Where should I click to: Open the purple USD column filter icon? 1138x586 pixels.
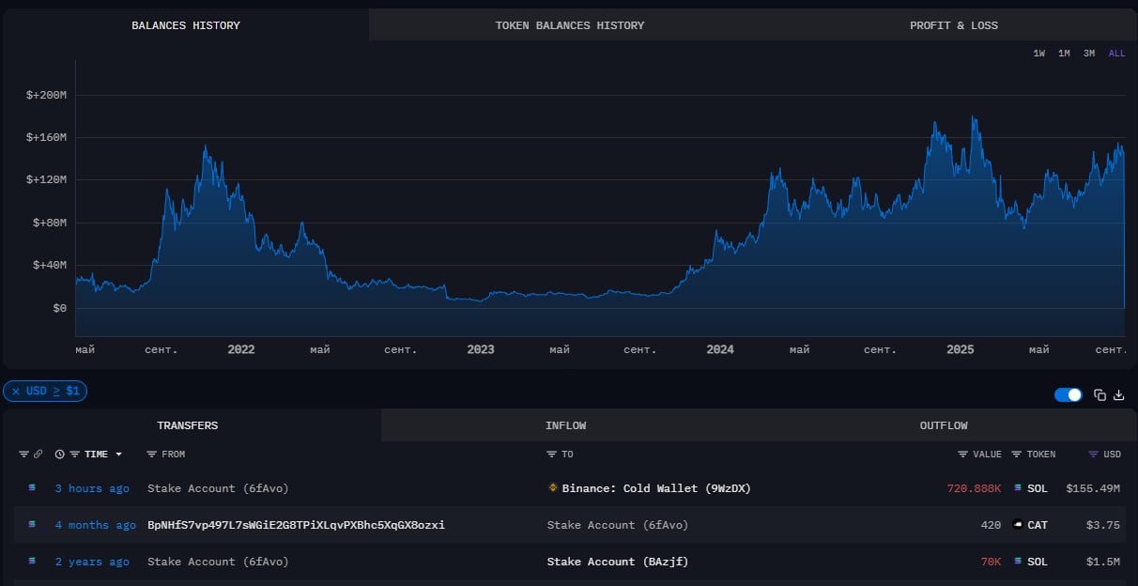1093,455
